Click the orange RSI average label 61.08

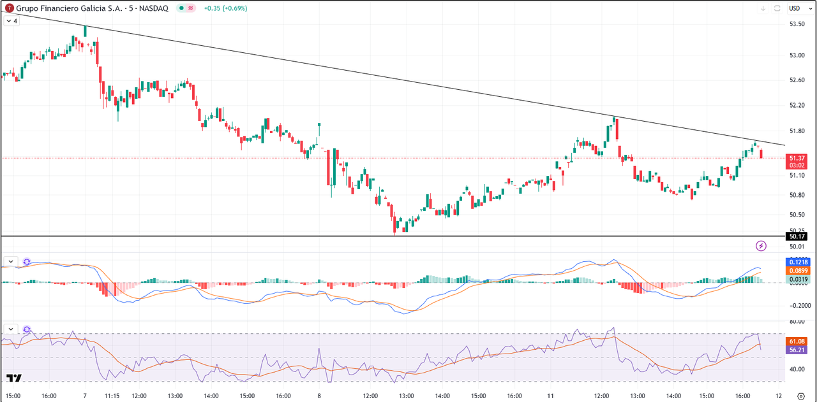pos(798,341)
